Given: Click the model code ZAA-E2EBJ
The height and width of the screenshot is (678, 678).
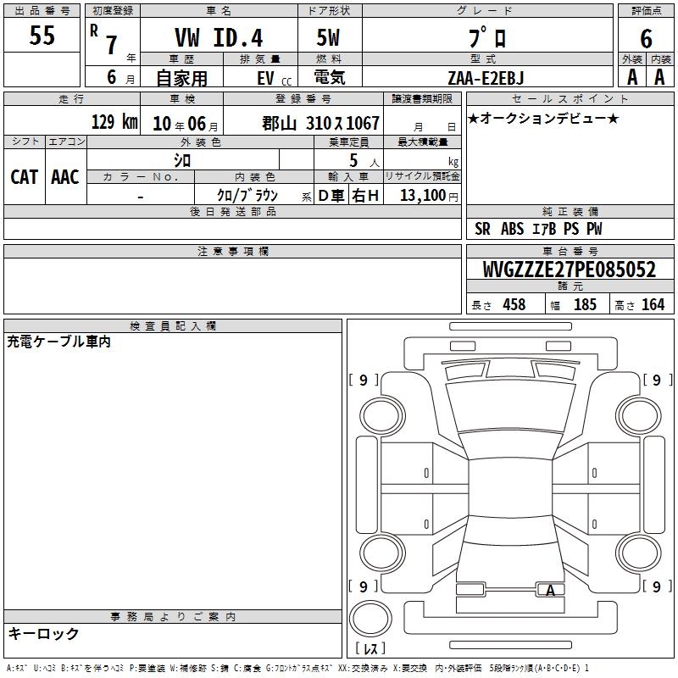Looking at the screenshot, I should pyautogui.click(x=486, y=78).
